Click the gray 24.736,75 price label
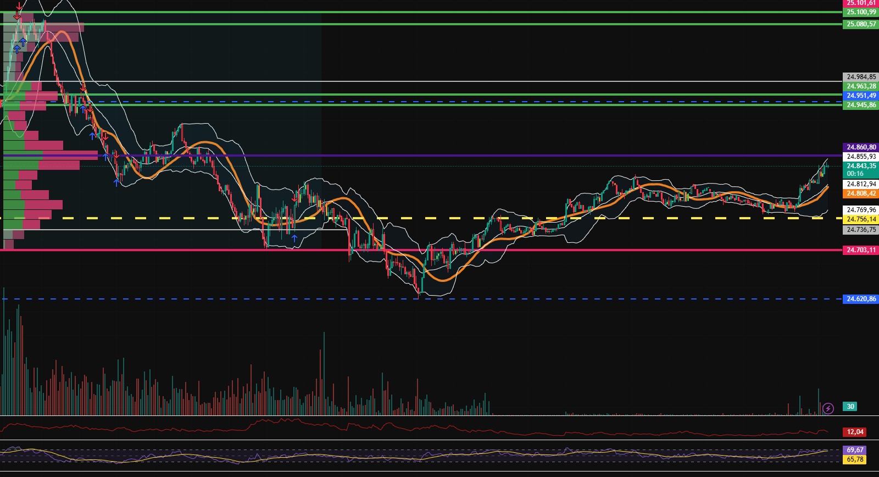This screenshot has height=477, width=879. (860, 230)
